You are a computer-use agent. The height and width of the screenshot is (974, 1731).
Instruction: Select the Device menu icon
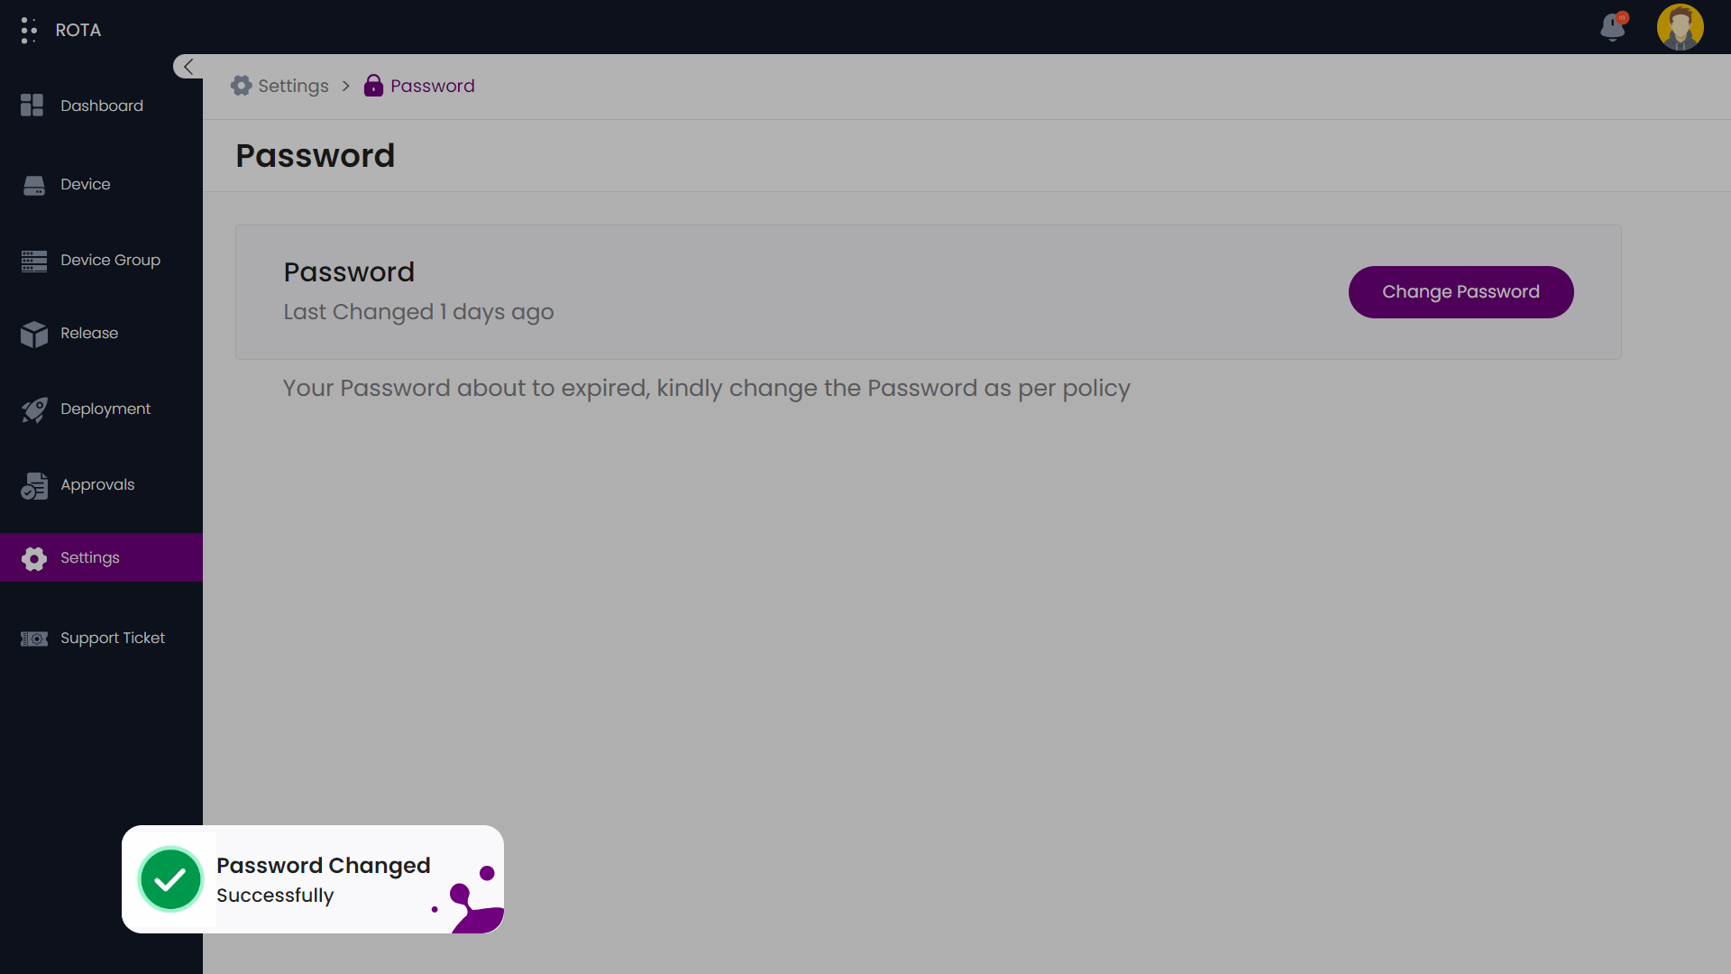coord(33,184)
